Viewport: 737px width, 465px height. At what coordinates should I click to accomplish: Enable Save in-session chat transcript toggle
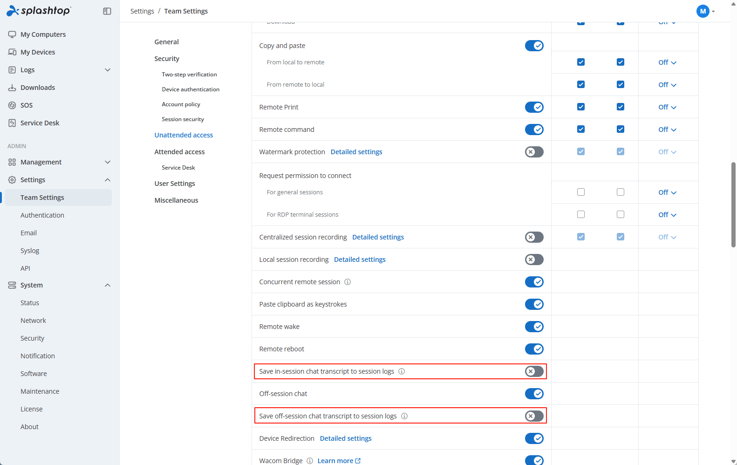tap(534, 371)
